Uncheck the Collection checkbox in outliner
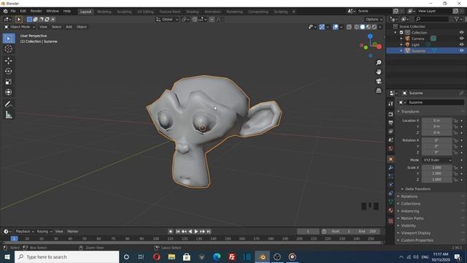Image resolution: width=467 pixels, height=263 pixels. (401, 32)
